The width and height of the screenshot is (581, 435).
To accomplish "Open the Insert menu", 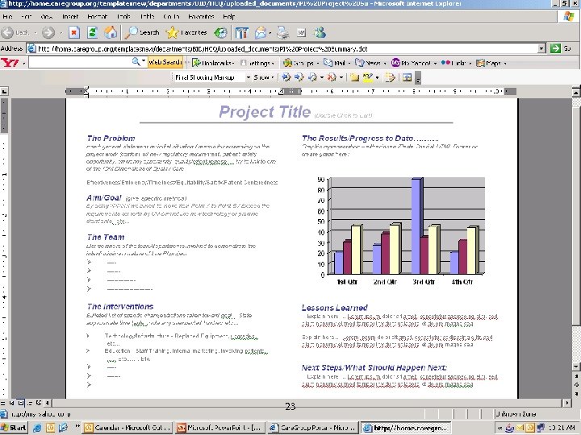I will click(69, 17).
